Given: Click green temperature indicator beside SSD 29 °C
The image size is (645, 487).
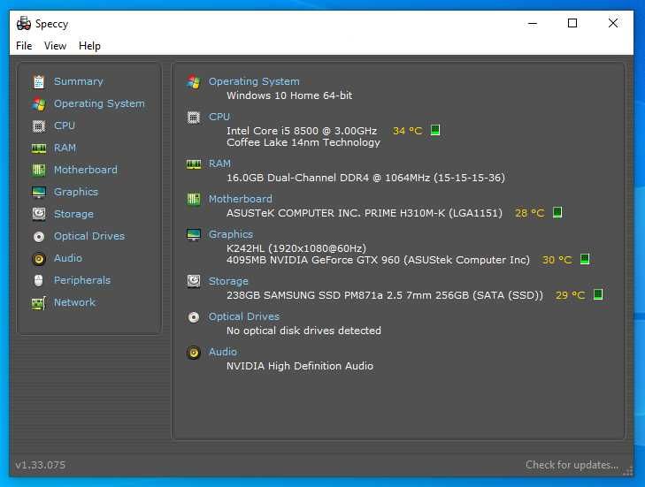Looking at the screenshot, I should click(598, 294).
